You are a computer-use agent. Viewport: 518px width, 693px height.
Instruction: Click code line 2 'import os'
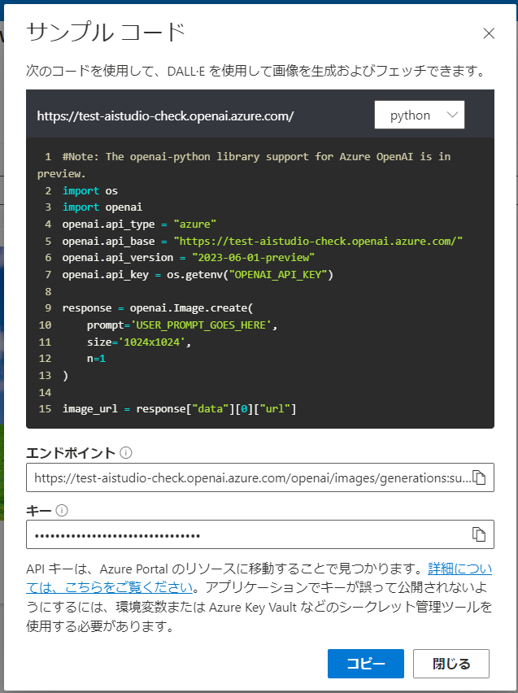point(90,191)
